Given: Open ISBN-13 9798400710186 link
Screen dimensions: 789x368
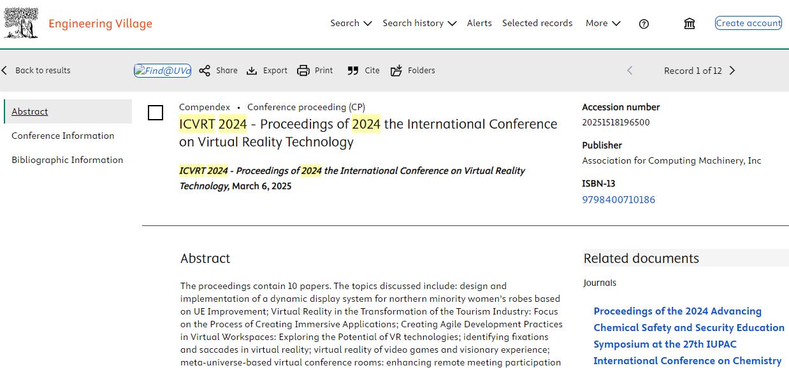Looking at the screenshot, I should pyautogui.click(x=618, y=199).
